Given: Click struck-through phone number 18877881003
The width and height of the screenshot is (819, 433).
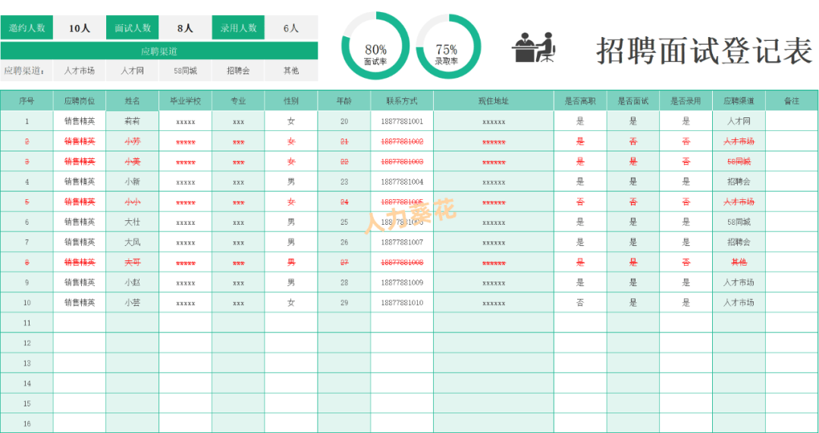Looking at the screenshot, I should click(x=402, y=162).
